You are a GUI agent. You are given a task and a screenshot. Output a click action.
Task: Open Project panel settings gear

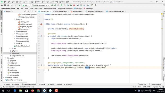[x=32, y=11]
